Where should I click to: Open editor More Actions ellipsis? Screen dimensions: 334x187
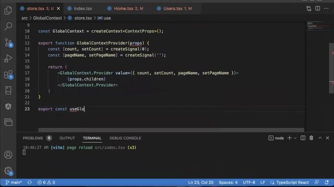pos(326,8)
